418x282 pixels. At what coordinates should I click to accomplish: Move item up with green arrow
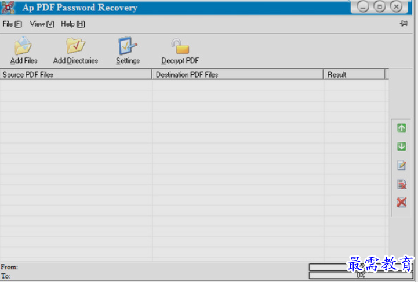point(401,128)
